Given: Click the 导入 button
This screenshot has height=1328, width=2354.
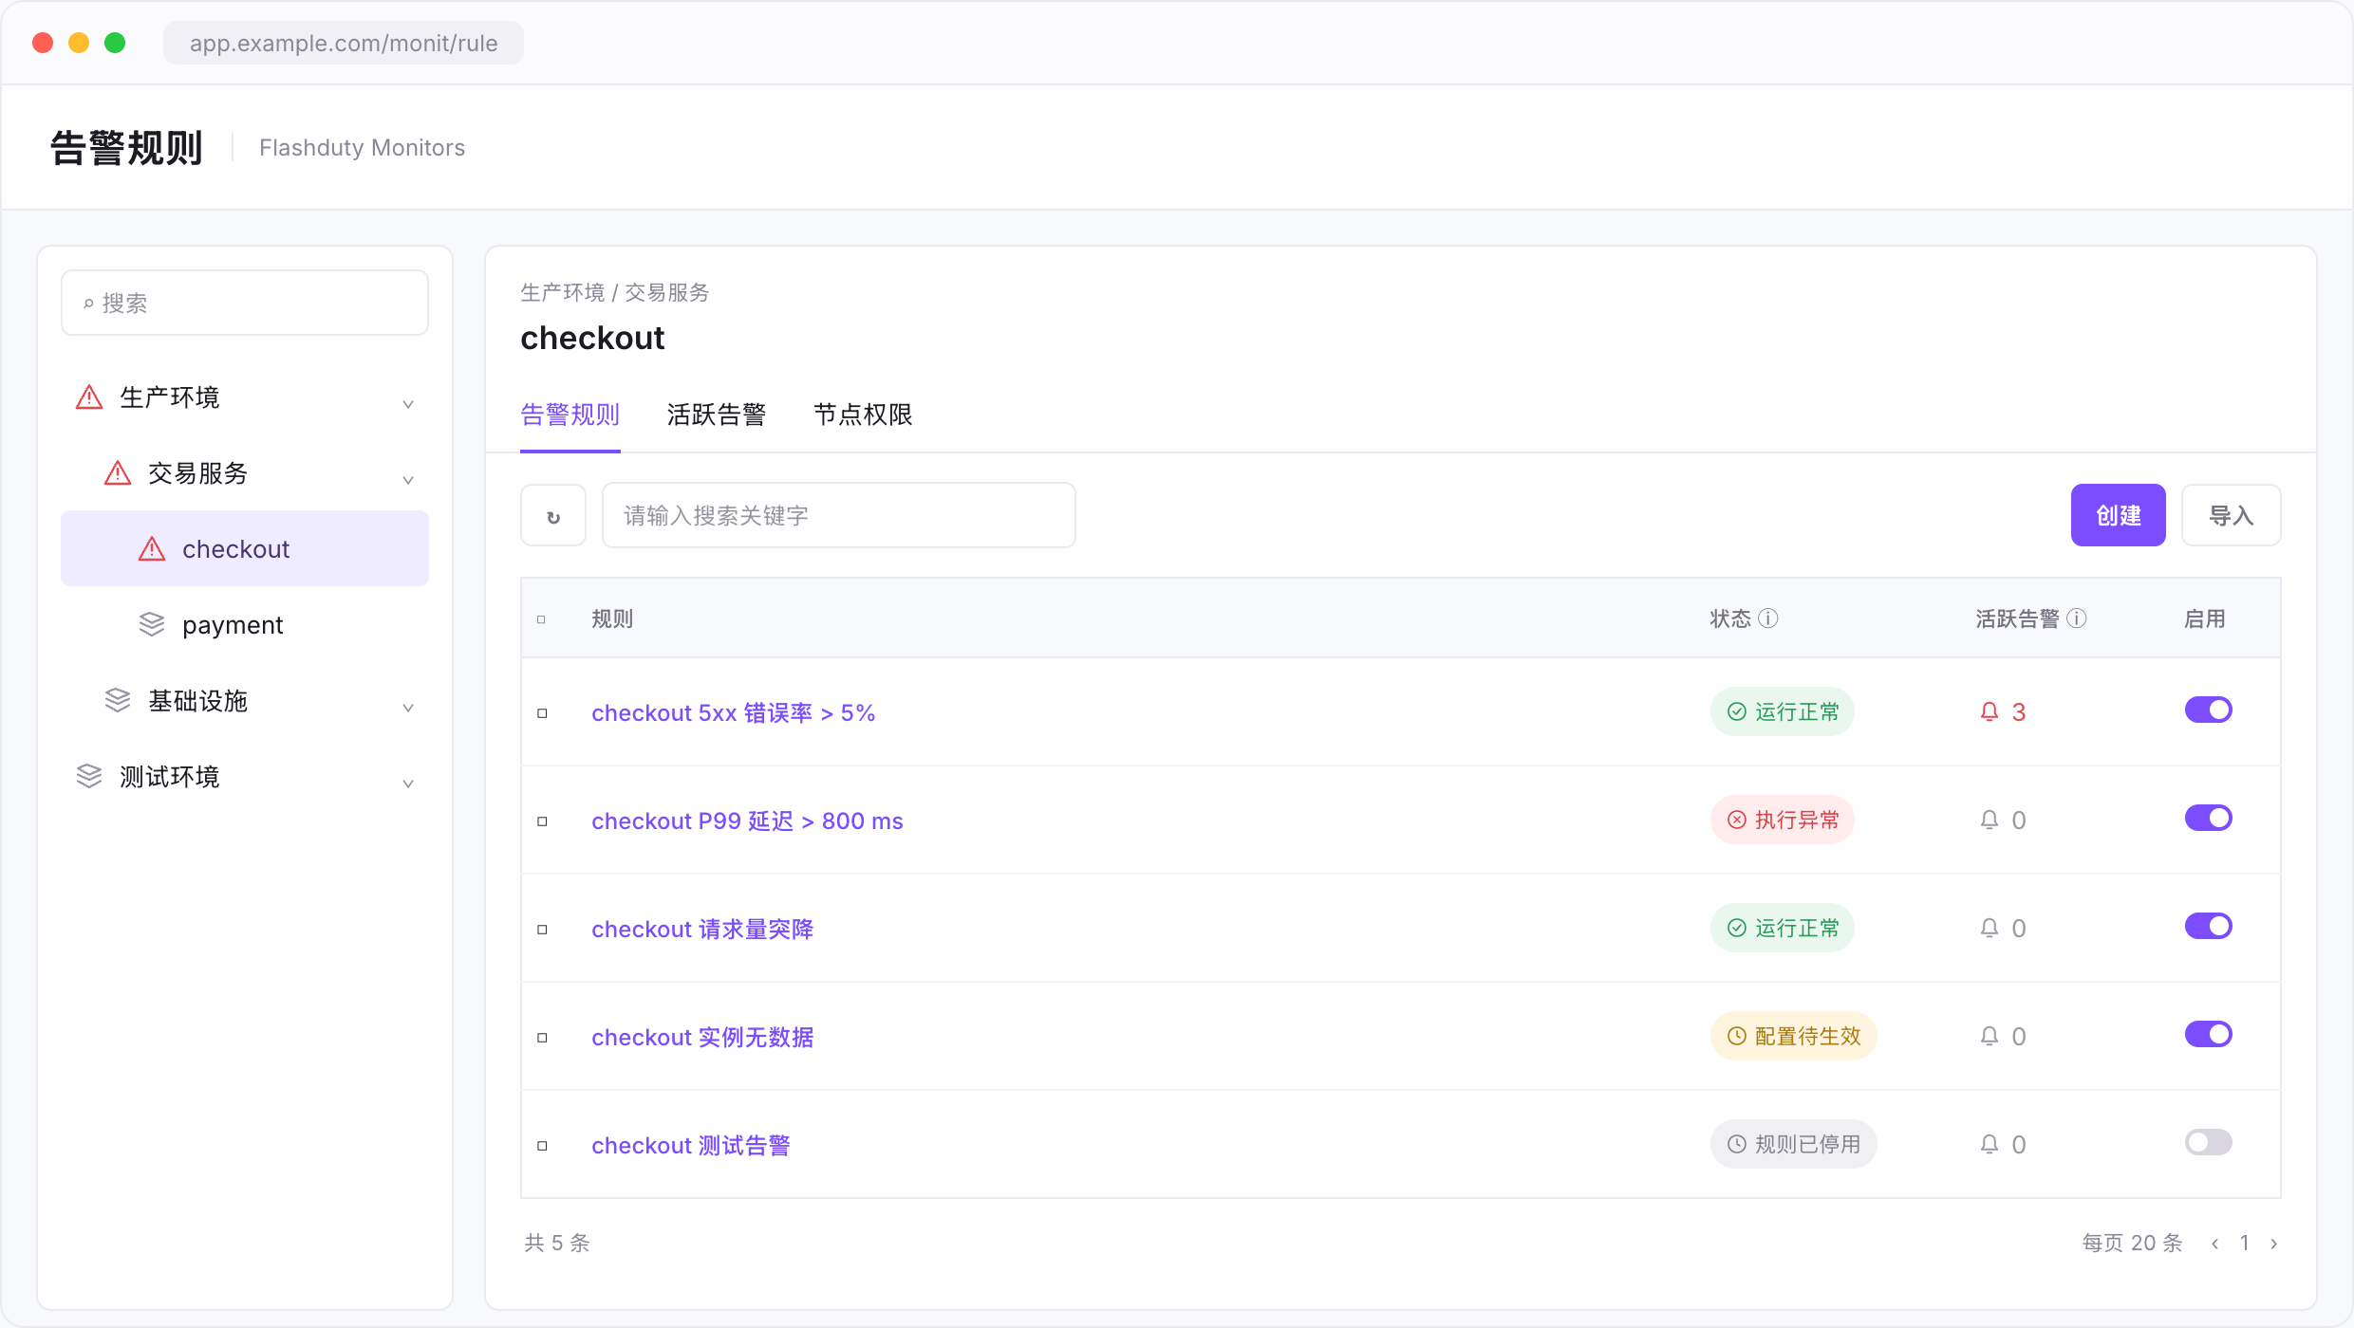Looking at the screenshot, I should pyautogui.click(x=2232, y=515).
